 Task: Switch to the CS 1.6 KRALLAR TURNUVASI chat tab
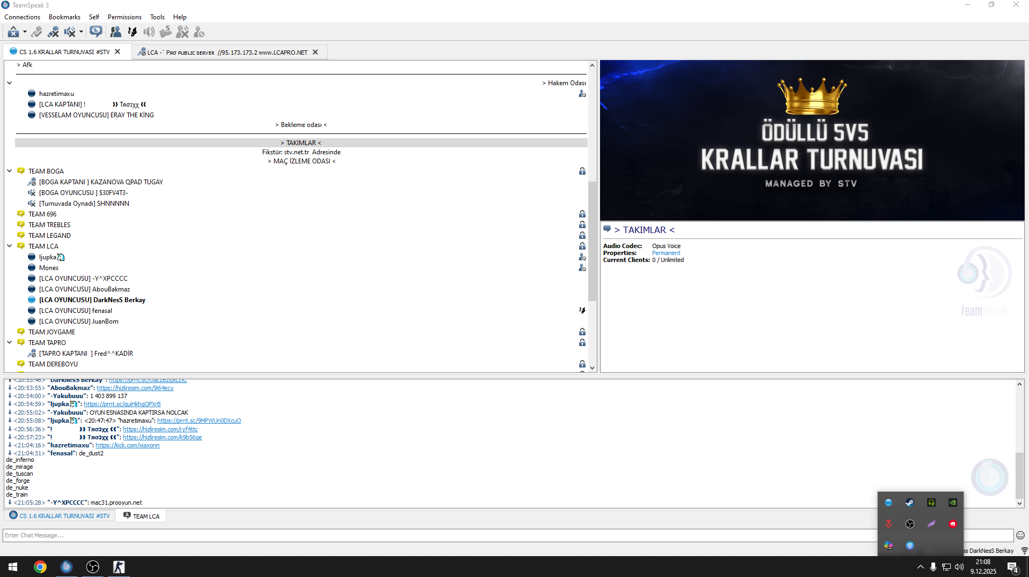(x=60, y=516)
